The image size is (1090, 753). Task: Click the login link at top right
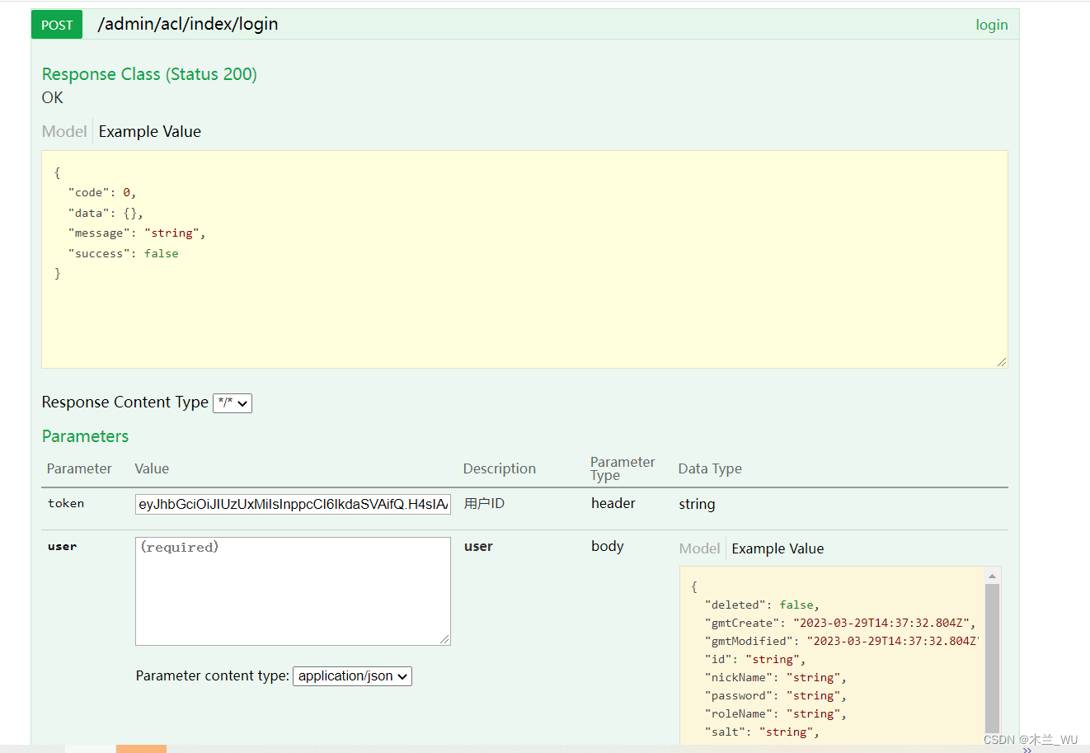[991, 25]
